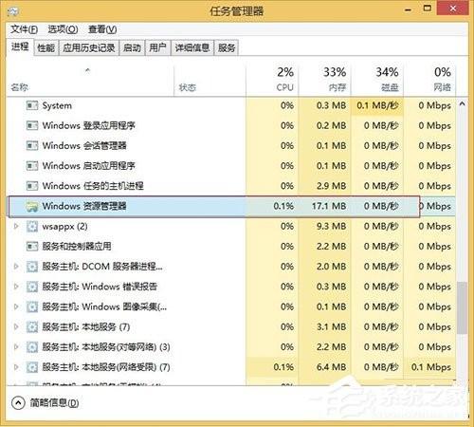This screenshot has height=427, width=474.
Task: Click the Windows 错误报告 service gear icon
Action: click(x=32, y=287)
